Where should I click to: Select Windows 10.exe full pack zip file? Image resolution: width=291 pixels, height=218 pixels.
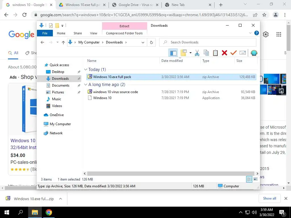(171, 77)
